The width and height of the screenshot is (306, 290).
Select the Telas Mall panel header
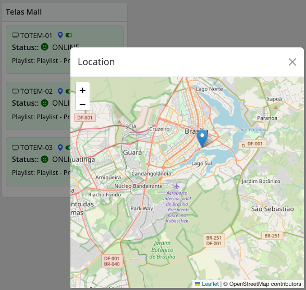(65, 12)
